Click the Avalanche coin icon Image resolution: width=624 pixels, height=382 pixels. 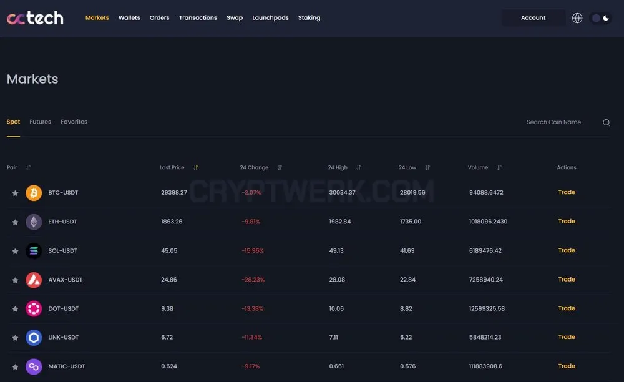[34, 280]
